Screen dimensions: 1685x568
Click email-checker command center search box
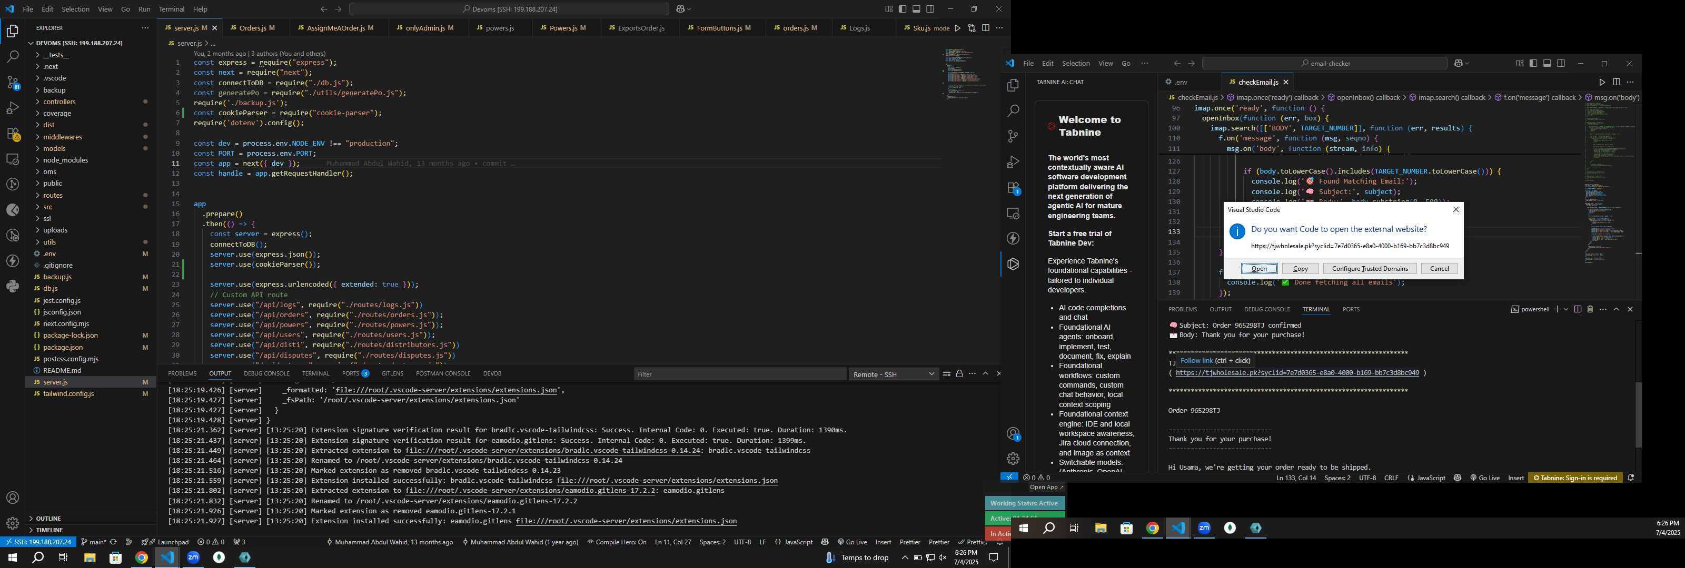(1325, 64)
